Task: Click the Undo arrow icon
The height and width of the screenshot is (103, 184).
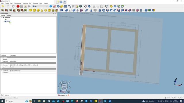Action: coord(3,6)
